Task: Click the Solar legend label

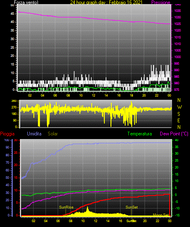Action: click(x=53, y=134)
